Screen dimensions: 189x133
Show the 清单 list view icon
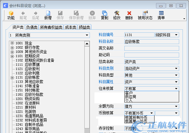coord(161,15)
